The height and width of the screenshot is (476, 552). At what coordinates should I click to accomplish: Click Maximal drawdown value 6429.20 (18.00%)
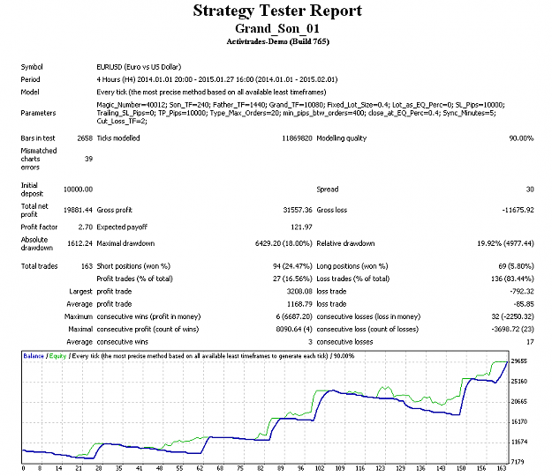tap(284, 243)
